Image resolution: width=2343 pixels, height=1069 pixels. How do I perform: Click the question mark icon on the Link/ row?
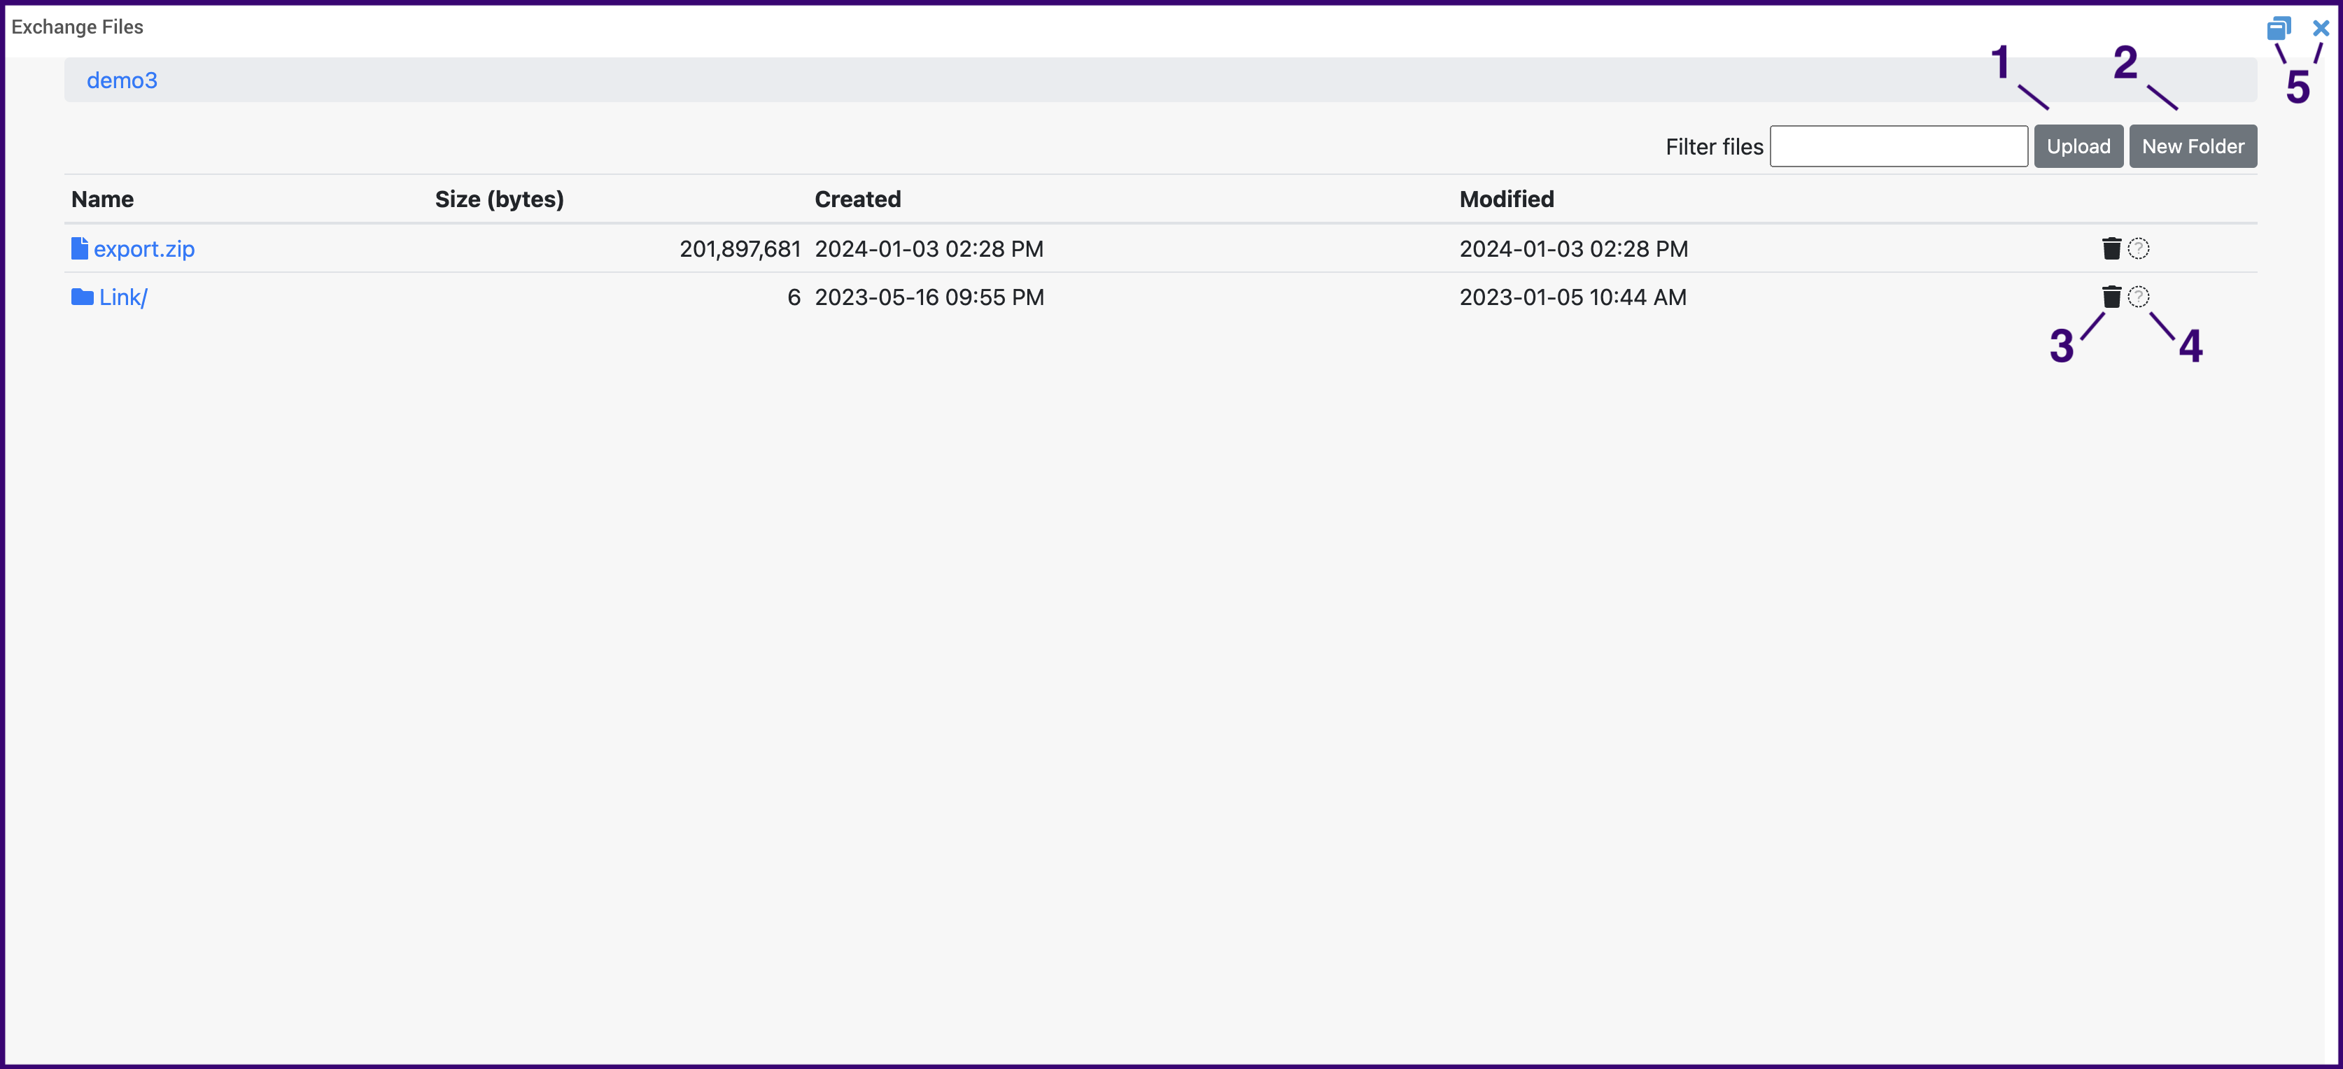tap(2139, 297)
